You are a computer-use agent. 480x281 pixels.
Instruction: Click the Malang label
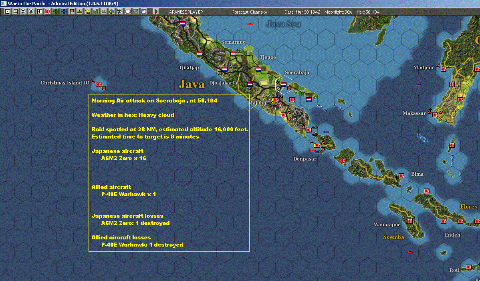[257, 103]
